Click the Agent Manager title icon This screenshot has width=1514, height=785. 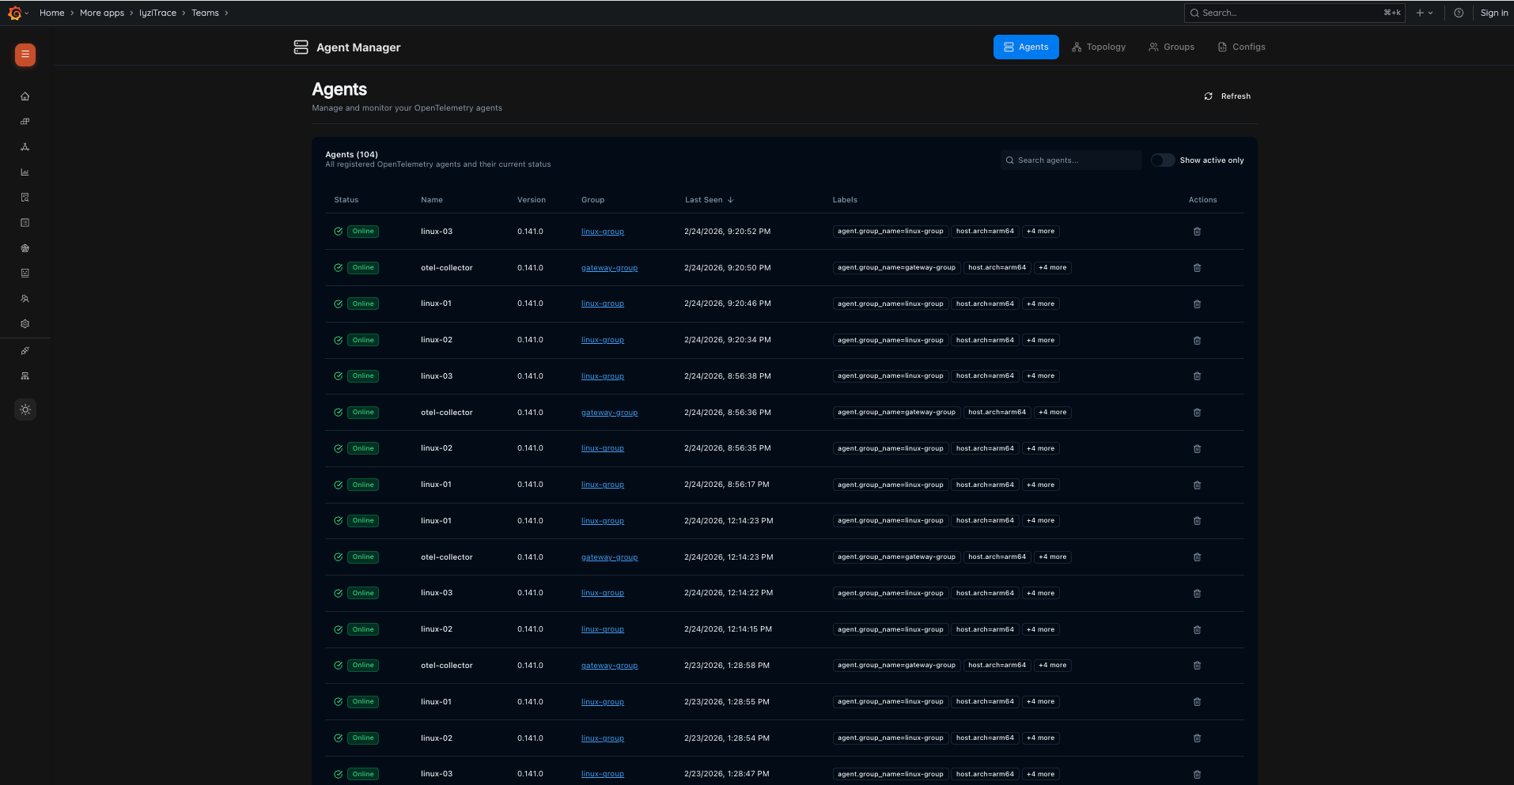point(301,47)
